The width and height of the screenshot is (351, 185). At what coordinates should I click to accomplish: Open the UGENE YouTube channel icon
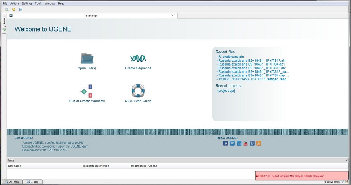pos(246,143)
